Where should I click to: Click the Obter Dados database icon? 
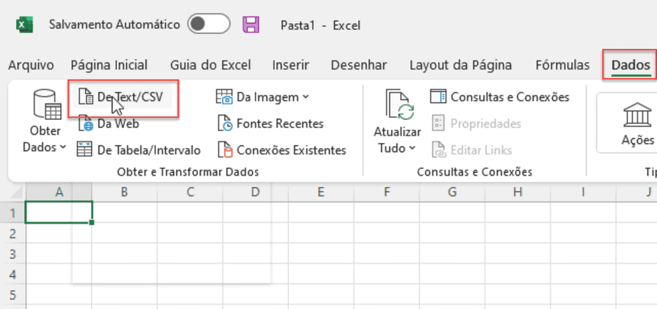click(47, 105)
